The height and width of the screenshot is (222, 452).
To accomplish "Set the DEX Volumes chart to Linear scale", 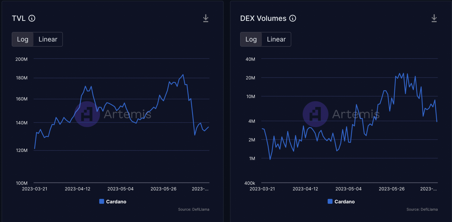I will click(x=276, y=39).
